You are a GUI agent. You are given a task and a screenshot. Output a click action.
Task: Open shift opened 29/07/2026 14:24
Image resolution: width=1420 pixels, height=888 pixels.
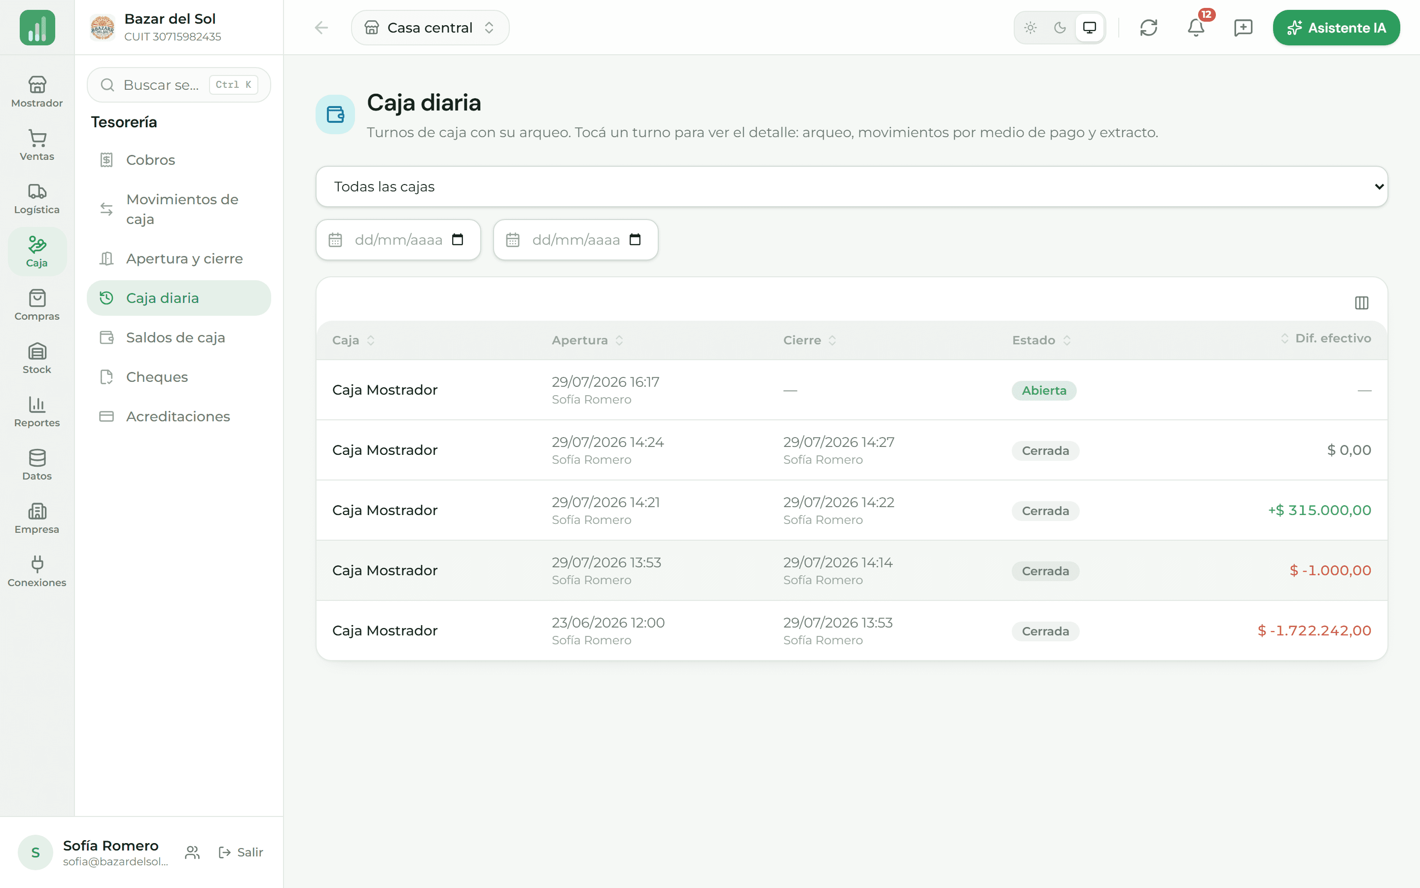coord(852,450)
